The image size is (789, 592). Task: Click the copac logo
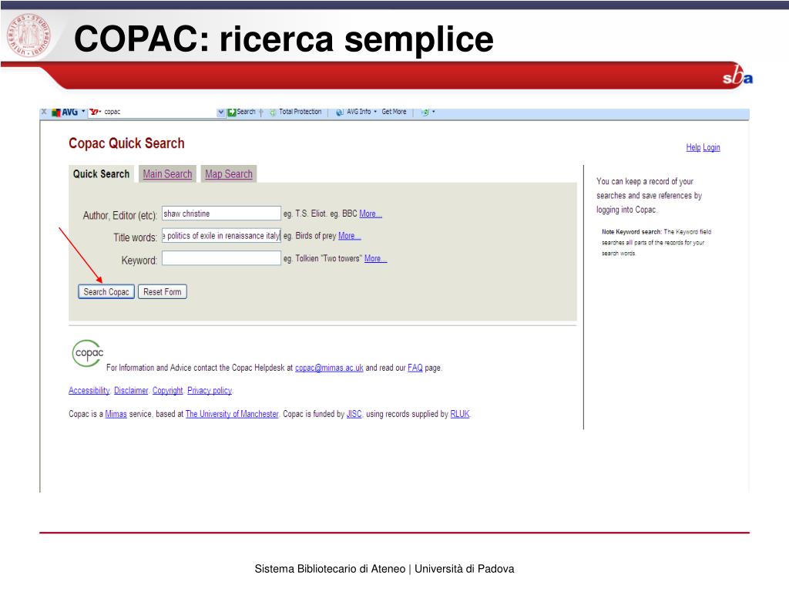coord(88,353)
